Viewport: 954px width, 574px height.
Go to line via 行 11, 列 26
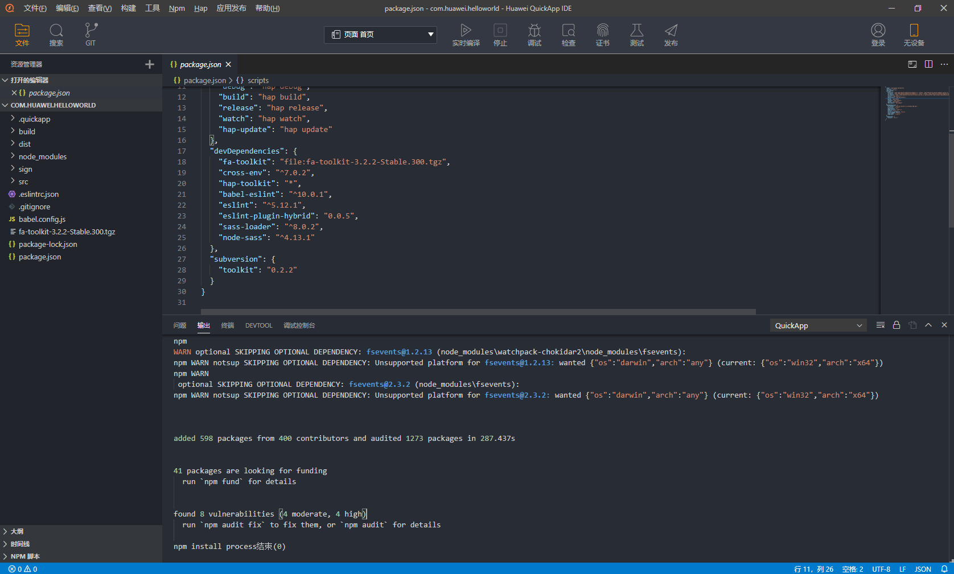pyautogui.click(x=813, y=569)
